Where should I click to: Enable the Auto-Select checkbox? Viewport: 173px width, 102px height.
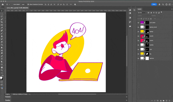tap(12, 4)
